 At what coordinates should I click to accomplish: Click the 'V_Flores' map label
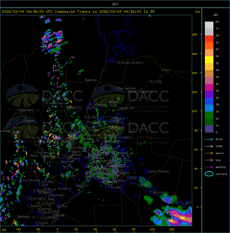pyautogui.click(x=42, y=223)
